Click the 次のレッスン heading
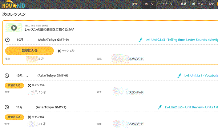 point(14,14)
